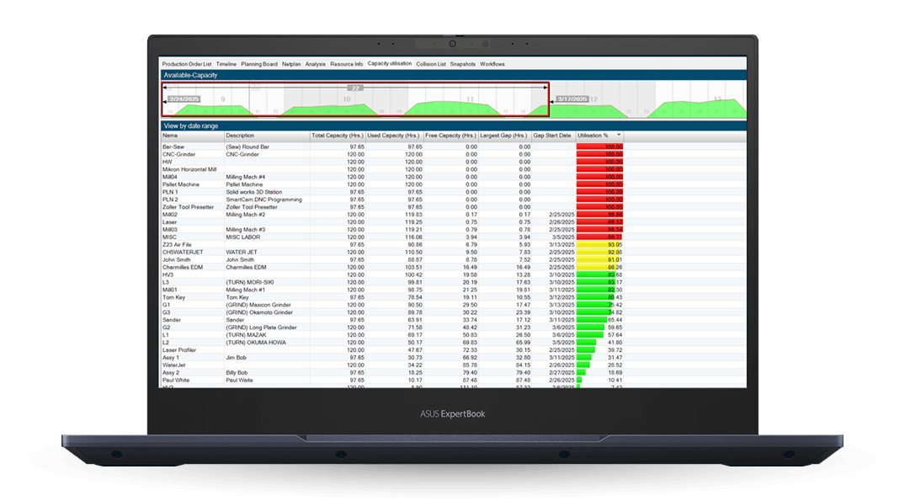Open the Collision List tab
Image resolution: width=905 pixels, height=501 pixels.
[x=431, y=64]
